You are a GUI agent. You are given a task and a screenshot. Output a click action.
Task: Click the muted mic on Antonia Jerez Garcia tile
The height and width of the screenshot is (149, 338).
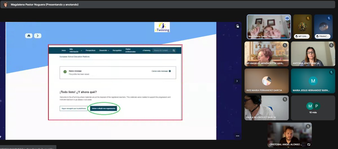[331, 45]
